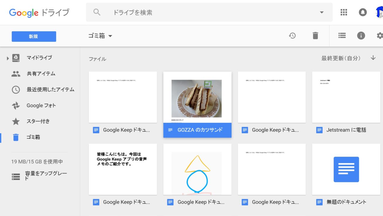Click the blue 新規 button
This screenshot has width=383, height=216.
(34, 37)
